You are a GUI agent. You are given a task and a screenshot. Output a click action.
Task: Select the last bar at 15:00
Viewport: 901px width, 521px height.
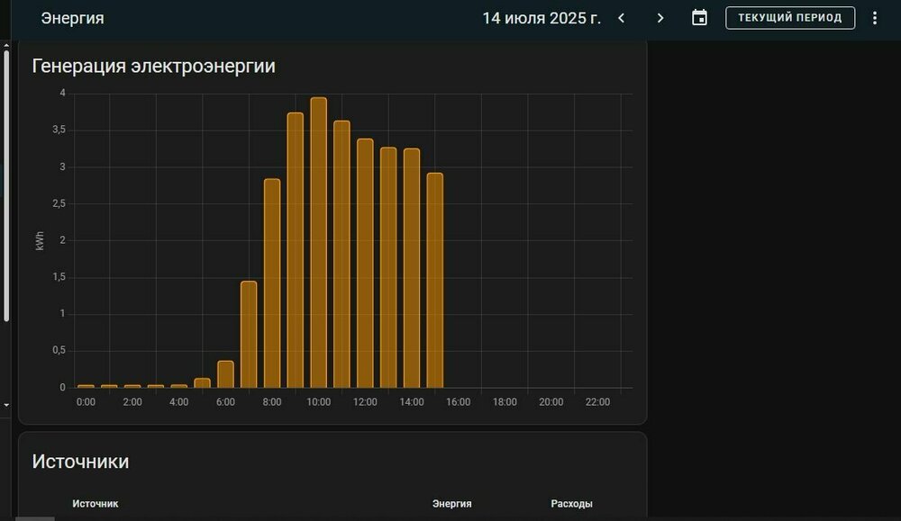434,280
